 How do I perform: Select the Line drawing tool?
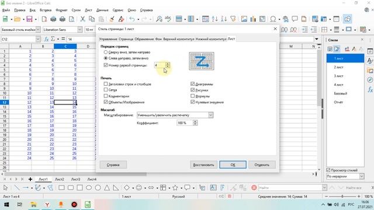pos(16,188)
